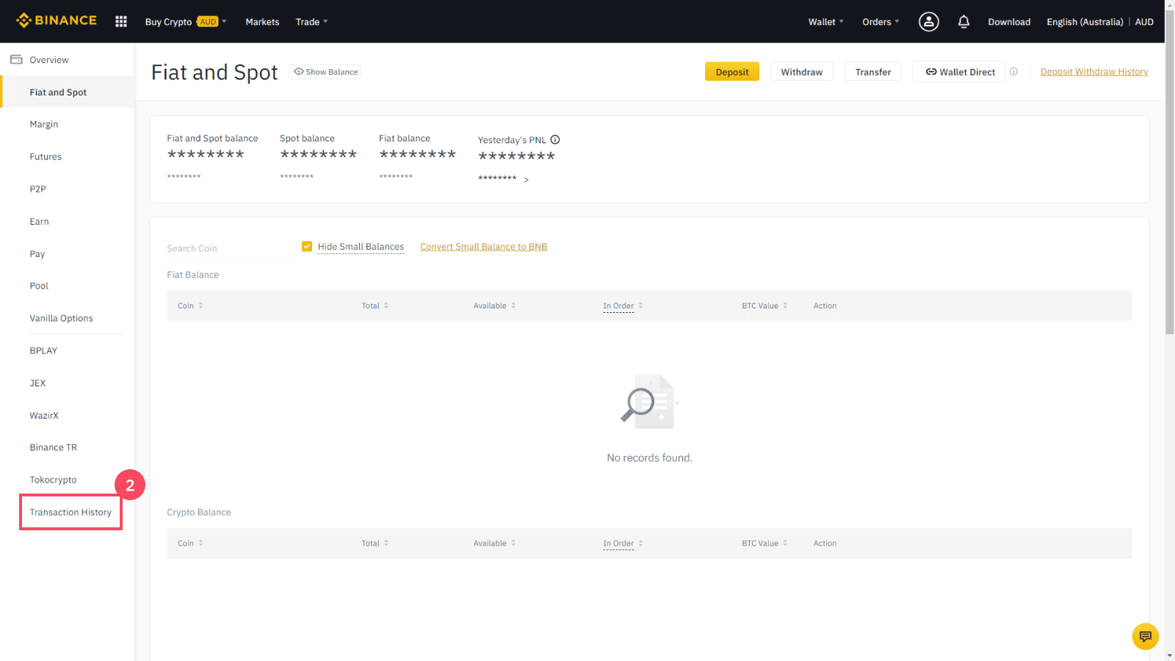The width and height of the screenshot is (1175, 661).
Task: Click the Transfer button
Action: [x=873, y=71]
